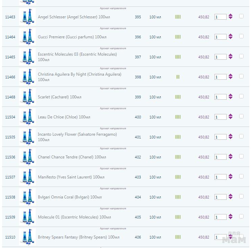This screenshot has width=251, height=248.
Task: Click the Angel Schlesser perfume bottle thumbnail
Action: [x=27, y=17]
